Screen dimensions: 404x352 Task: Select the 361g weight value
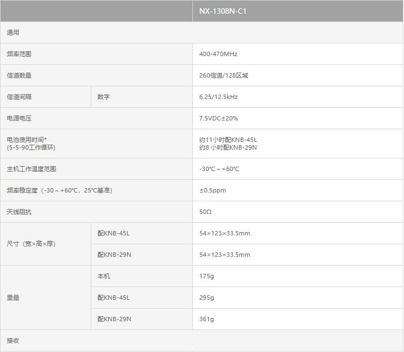tap(206, 319)
